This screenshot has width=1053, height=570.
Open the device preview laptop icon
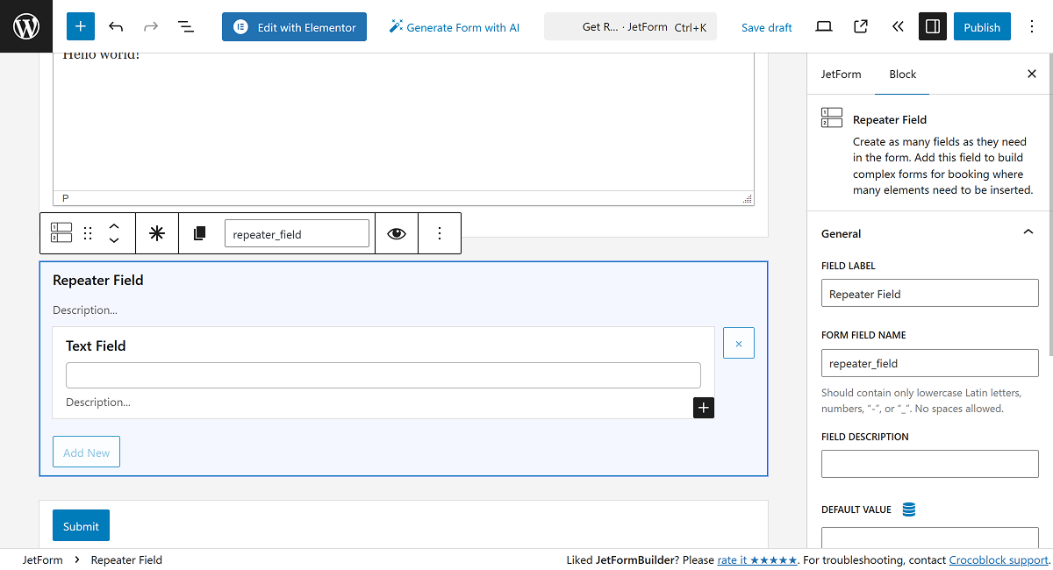coord(823,26)
